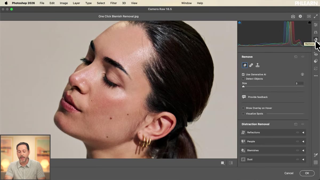Toggle Blemishes visibility eye

point(297,150)
